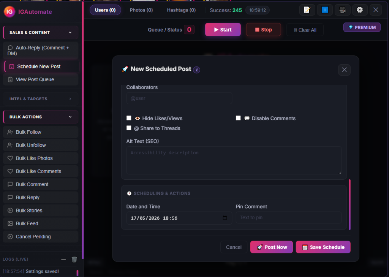
Task: Minimize the live logs panel
Action: coord(63,260)
